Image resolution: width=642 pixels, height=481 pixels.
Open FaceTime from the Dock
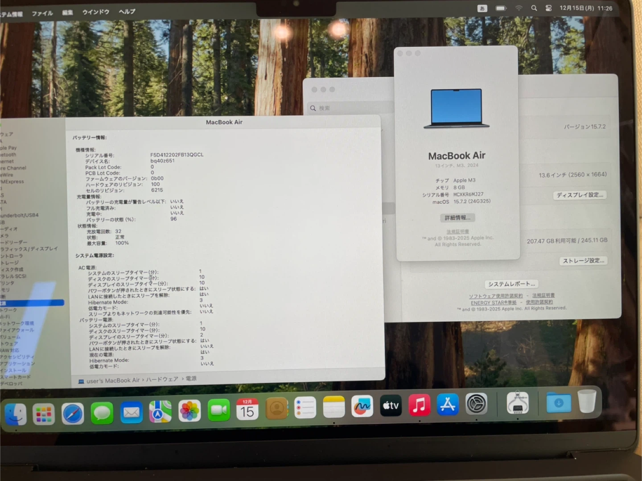click(x=218, y=410)
